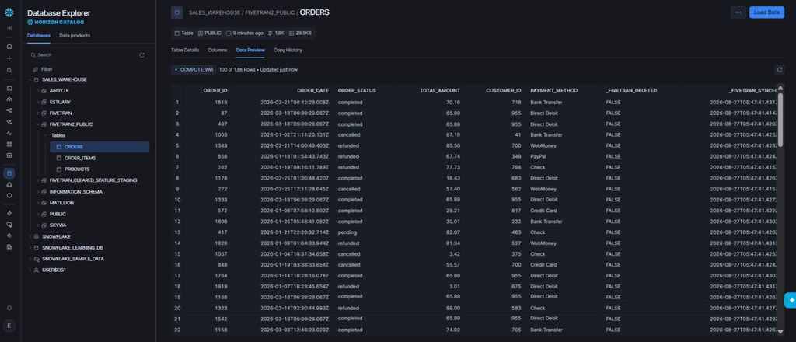Click the 'WebMoney' cell in row 5
This screenshot has height=342, width=796.
[542, 145]
